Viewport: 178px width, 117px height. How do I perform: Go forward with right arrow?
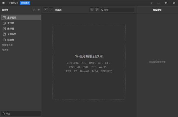pyautogui.click(x=51, y=10)
